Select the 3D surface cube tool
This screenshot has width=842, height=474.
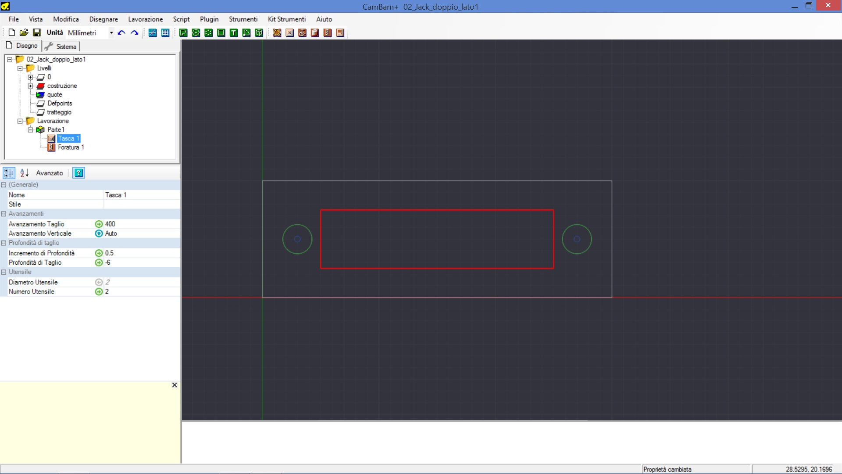(x=259, y=32)
